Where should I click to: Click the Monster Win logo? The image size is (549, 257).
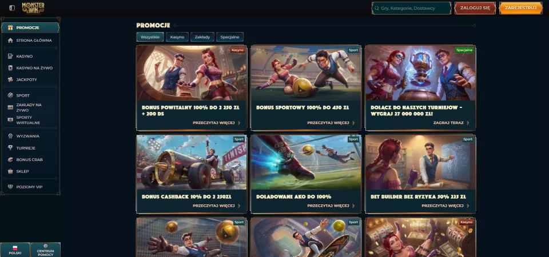pyautogui.click(x=33, y=7)
